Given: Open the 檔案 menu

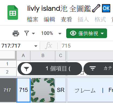Looking at the screenshot, I should pyautogui.click(x=32, y=19).
